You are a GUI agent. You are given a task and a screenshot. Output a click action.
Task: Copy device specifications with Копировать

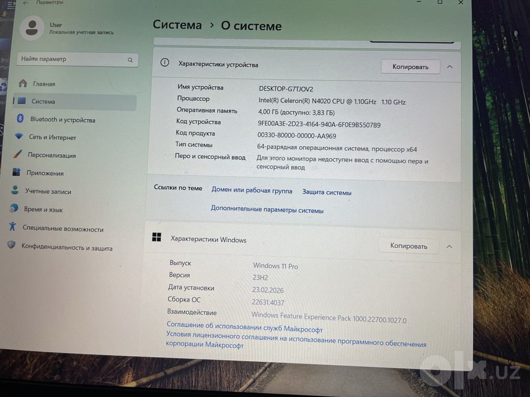click(410, 67)
